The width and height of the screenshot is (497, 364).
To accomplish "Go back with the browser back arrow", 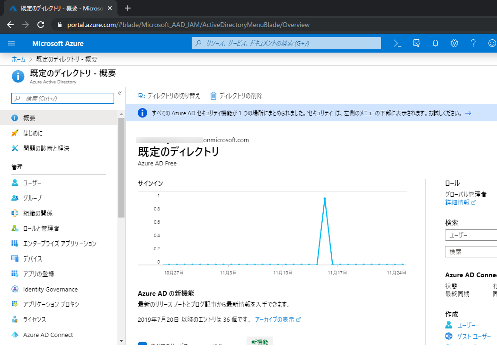I will 10,25.
